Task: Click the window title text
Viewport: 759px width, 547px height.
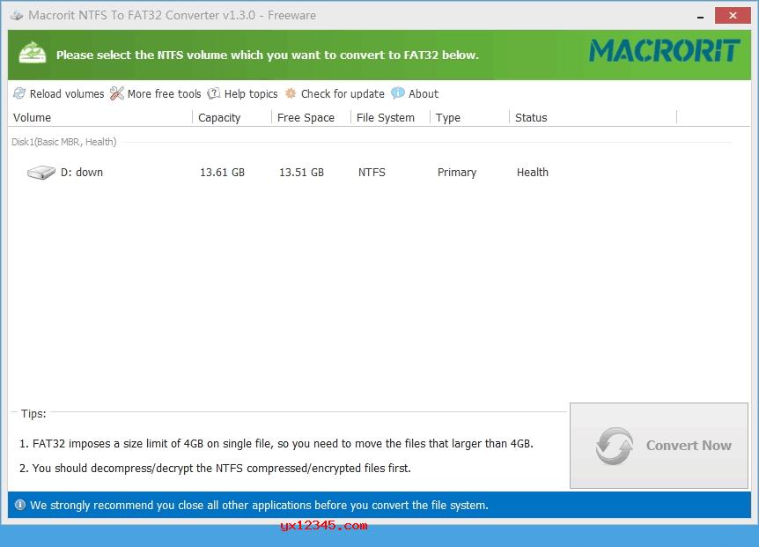Action: coord(172,16)
